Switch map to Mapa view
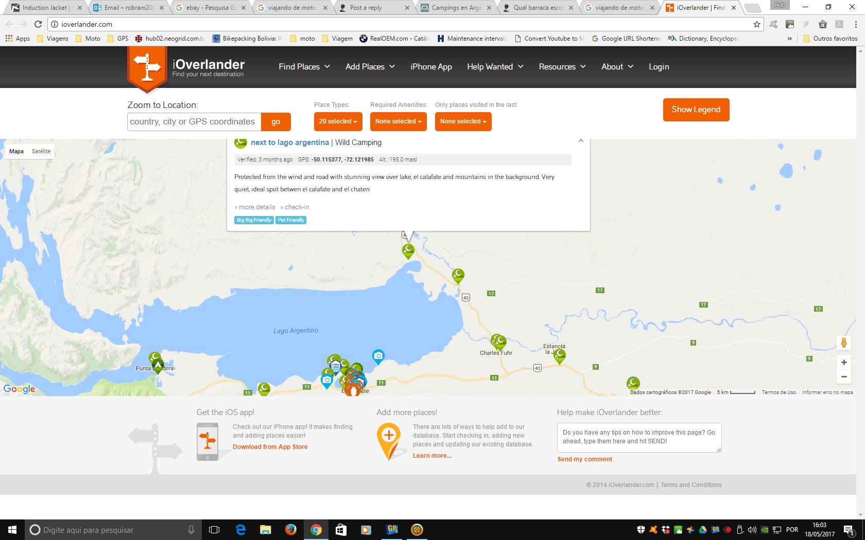This screenshot has height=540, width=865. pyautogui.click(x=16, y=151)
